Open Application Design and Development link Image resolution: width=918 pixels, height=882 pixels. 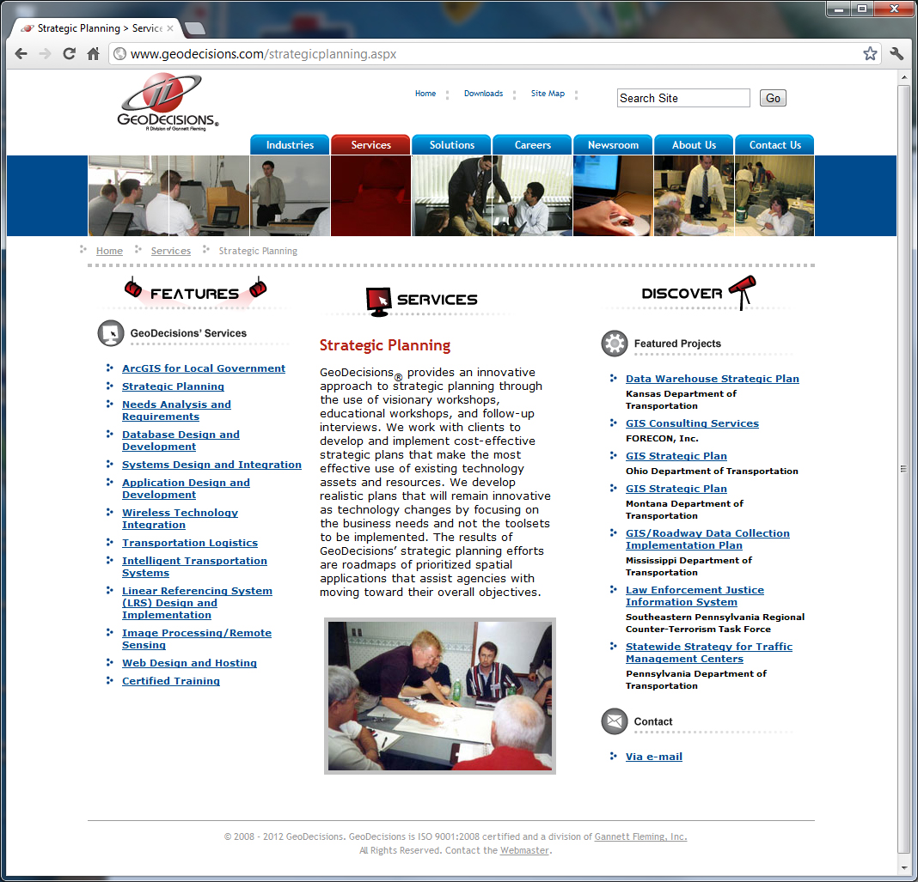pyautogui.click(x=187, y=489)
